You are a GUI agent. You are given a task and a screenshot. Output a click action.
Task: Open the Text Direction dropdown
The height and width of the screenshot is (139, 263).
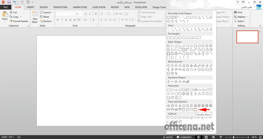147,12
